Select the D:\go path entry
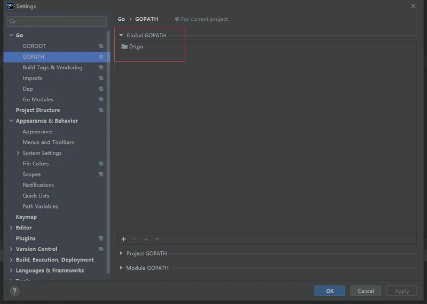Screen dimensions: 427x304 tap(136, 46)
